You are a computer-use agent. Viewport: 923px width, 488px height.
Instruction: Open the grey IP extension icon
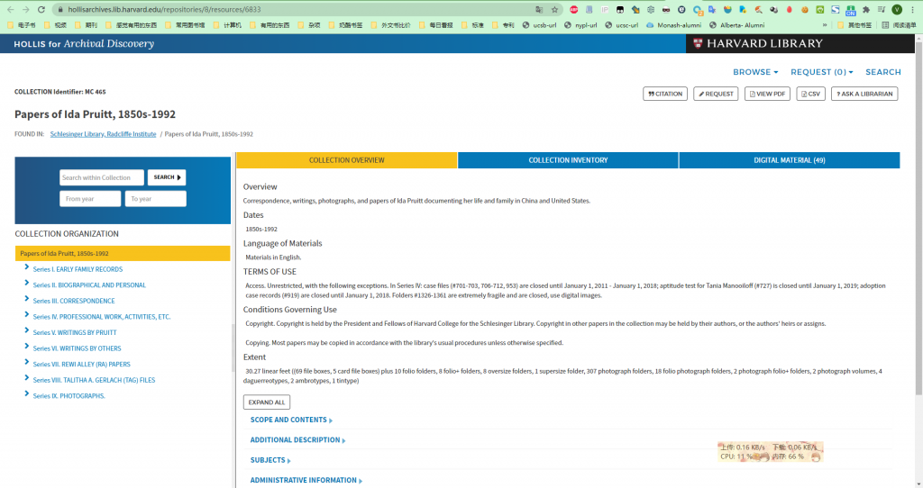605,9
